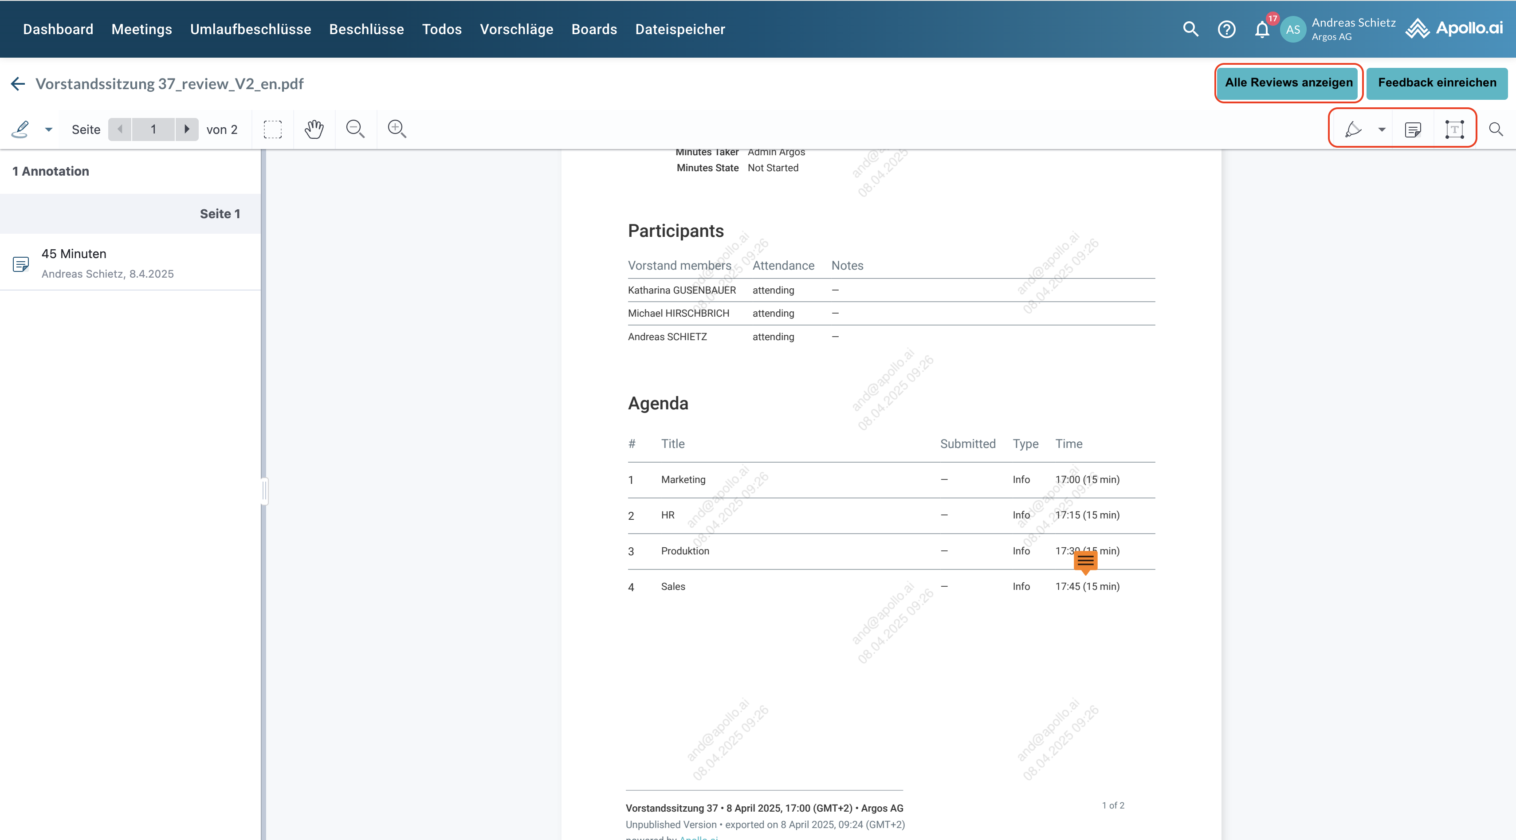The width and height of the screenshot is (1516, 840).
Task: Click the zoom in magnifier icon
Action: (x=397, y=129)
